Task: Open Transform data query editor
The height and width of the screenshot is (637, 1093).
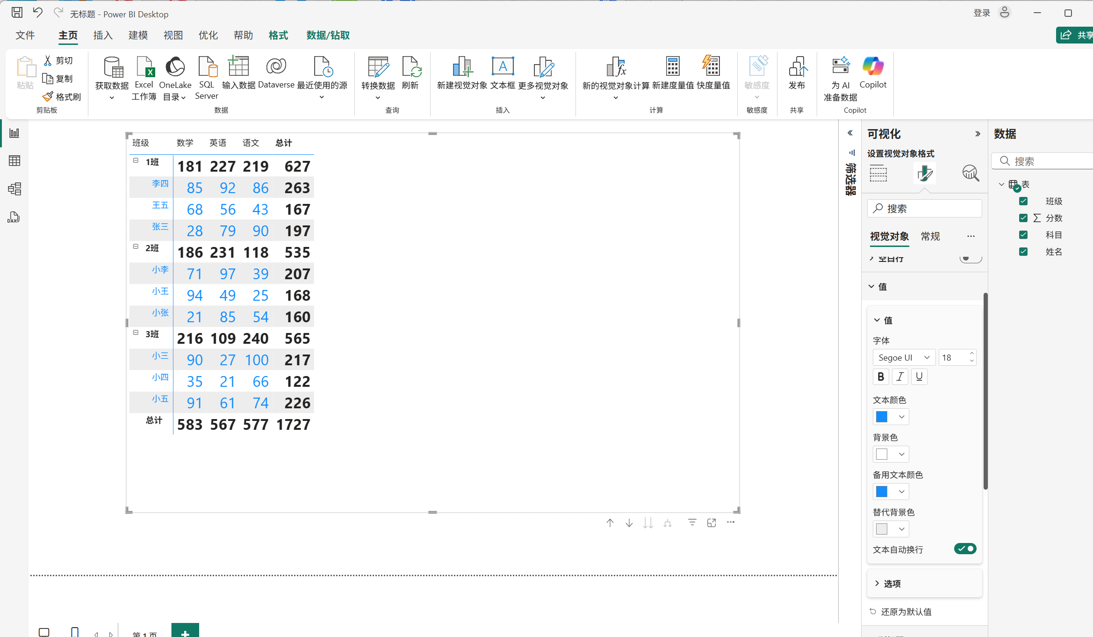Action: coord(378,68)
